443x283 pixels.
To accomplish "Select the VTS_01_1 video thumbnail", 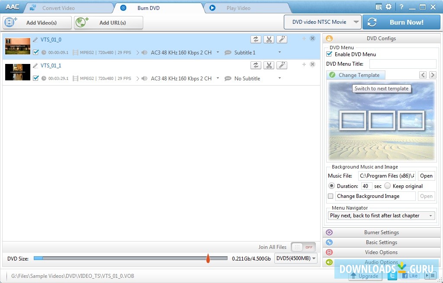I will 18,72.
